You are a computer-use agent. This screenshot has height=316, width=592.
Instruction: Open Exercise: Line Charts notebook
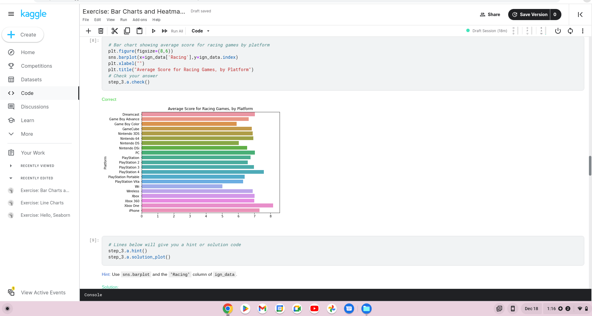coord(42,203)
